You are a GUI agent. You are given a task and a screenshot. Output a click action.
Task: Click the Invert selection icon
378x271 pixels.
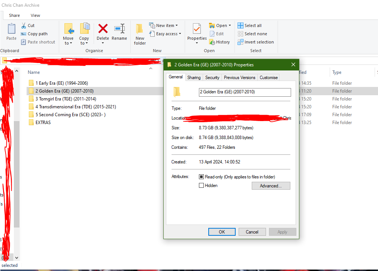click(241, 42)
